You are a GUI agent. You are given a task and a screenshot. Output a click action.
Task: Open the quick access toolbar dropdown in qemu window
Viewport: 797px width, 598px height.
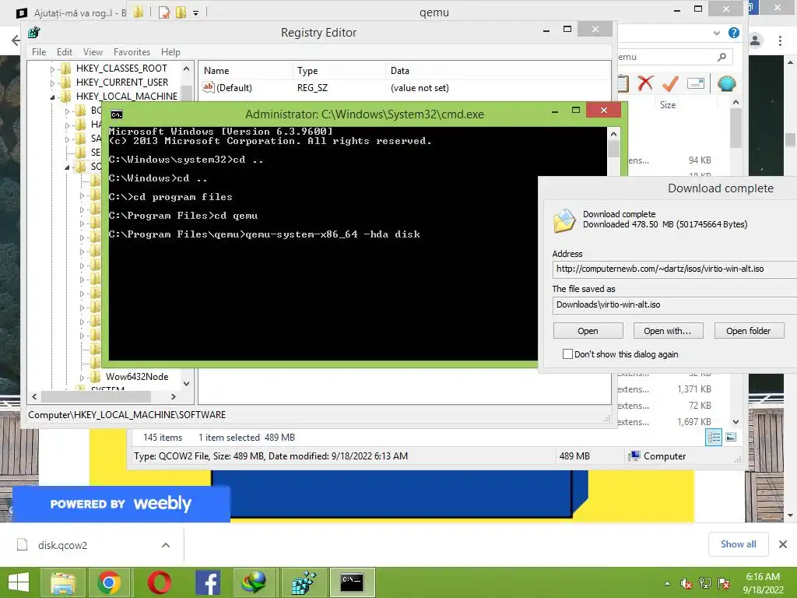195,13
